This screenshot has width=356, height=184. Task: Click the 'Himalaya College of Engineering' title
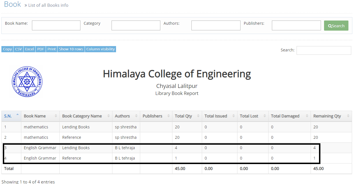[x=177, y=74]
